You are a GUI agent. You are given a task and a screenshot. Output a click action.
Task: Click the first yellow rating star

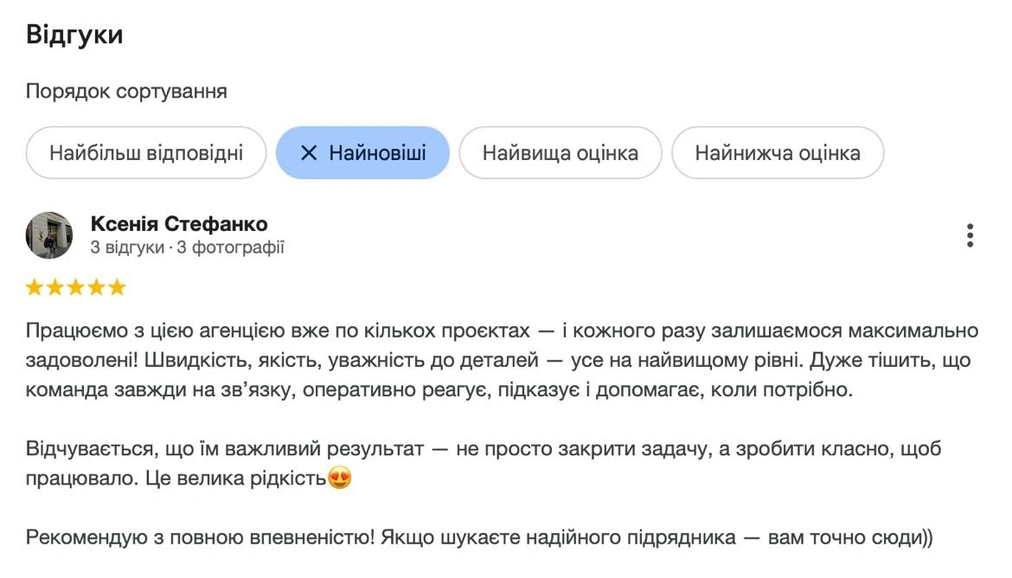[35, 287]
